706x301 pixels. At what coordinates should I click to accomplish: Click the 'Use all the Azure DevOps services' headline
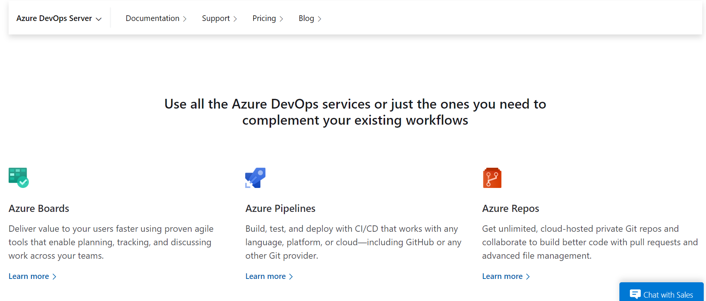pyautogui.click(x=355, y=112)
